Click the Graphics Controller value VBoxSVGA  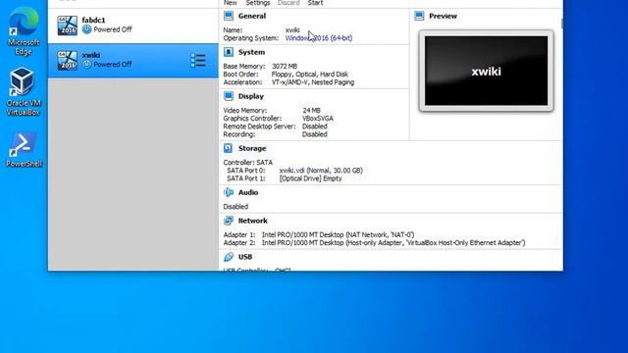click(x=318, y=118)
